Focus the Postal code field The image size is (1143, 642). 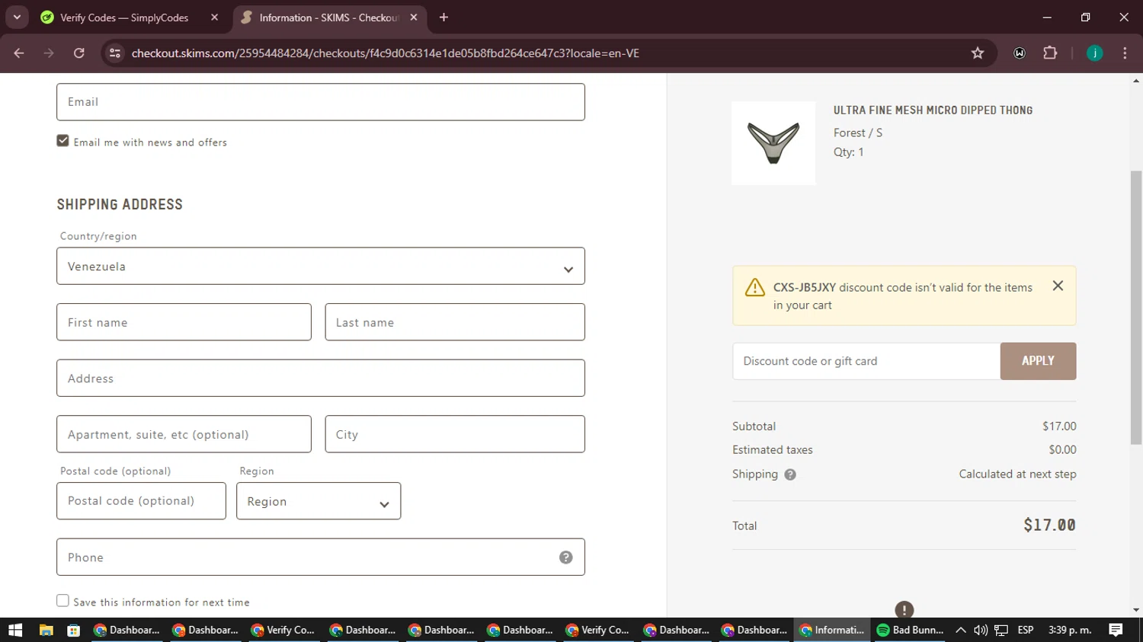tap(141, 501)
